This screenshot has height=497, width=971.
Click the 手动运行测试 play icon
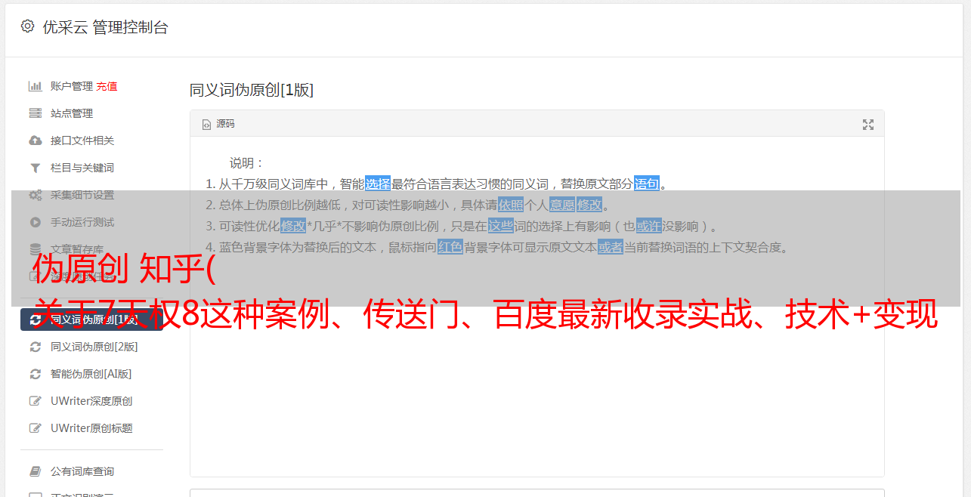pyautogui.click(x=35, y=222)
